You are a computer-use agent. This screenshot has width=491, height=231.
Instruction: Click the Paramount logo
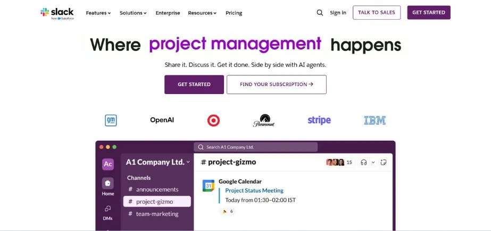pos(264,121)
